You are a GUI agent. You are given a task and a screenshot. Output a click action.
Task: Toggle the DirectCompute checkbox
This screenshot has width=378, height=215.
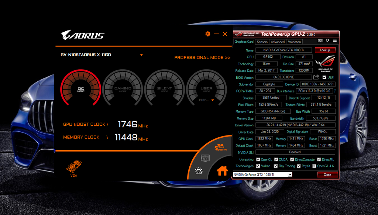[x=292, y=159]
